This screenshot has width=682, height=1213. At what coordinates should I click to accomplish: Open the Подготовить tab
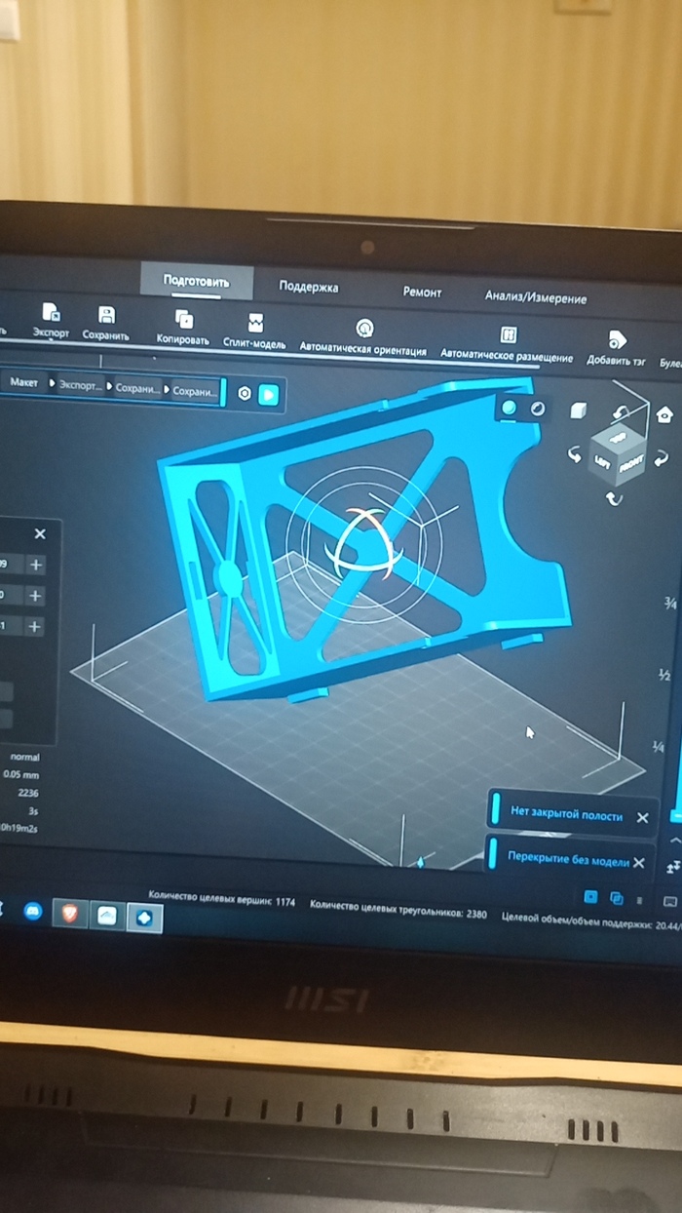(x=196, y=281)
